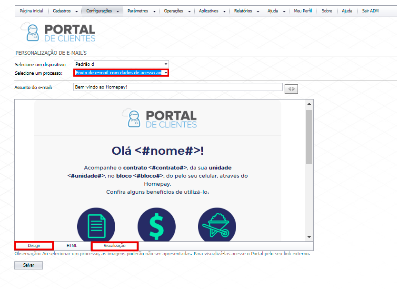Click the editor vertical scrollbar thumb
This screenshot has width=397, height=289.
click(x=309, y=137)
